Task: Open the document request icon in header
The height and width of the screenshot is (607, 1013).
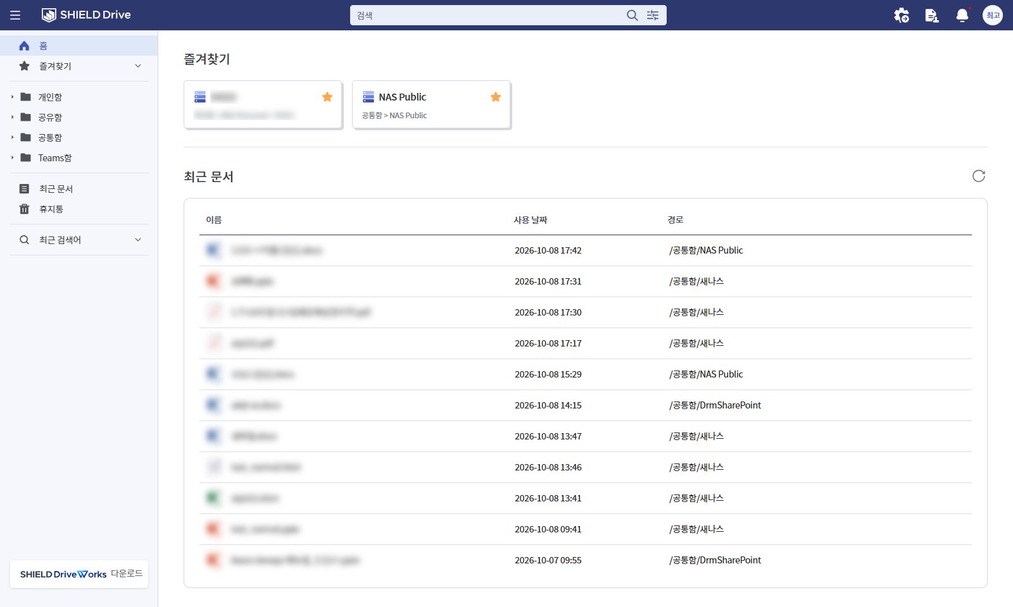Action: click(x=932, y=15)
